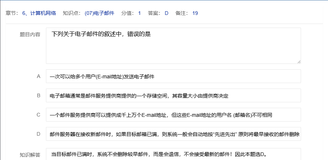Screen dimensions: 328x160
Task: Click the chapter value "6、计算机网络"
Action: point(39,13)
